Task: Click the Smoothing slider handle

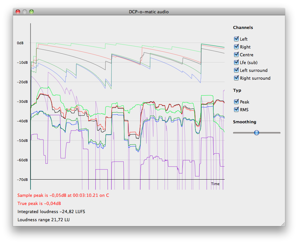Action: 256,133
